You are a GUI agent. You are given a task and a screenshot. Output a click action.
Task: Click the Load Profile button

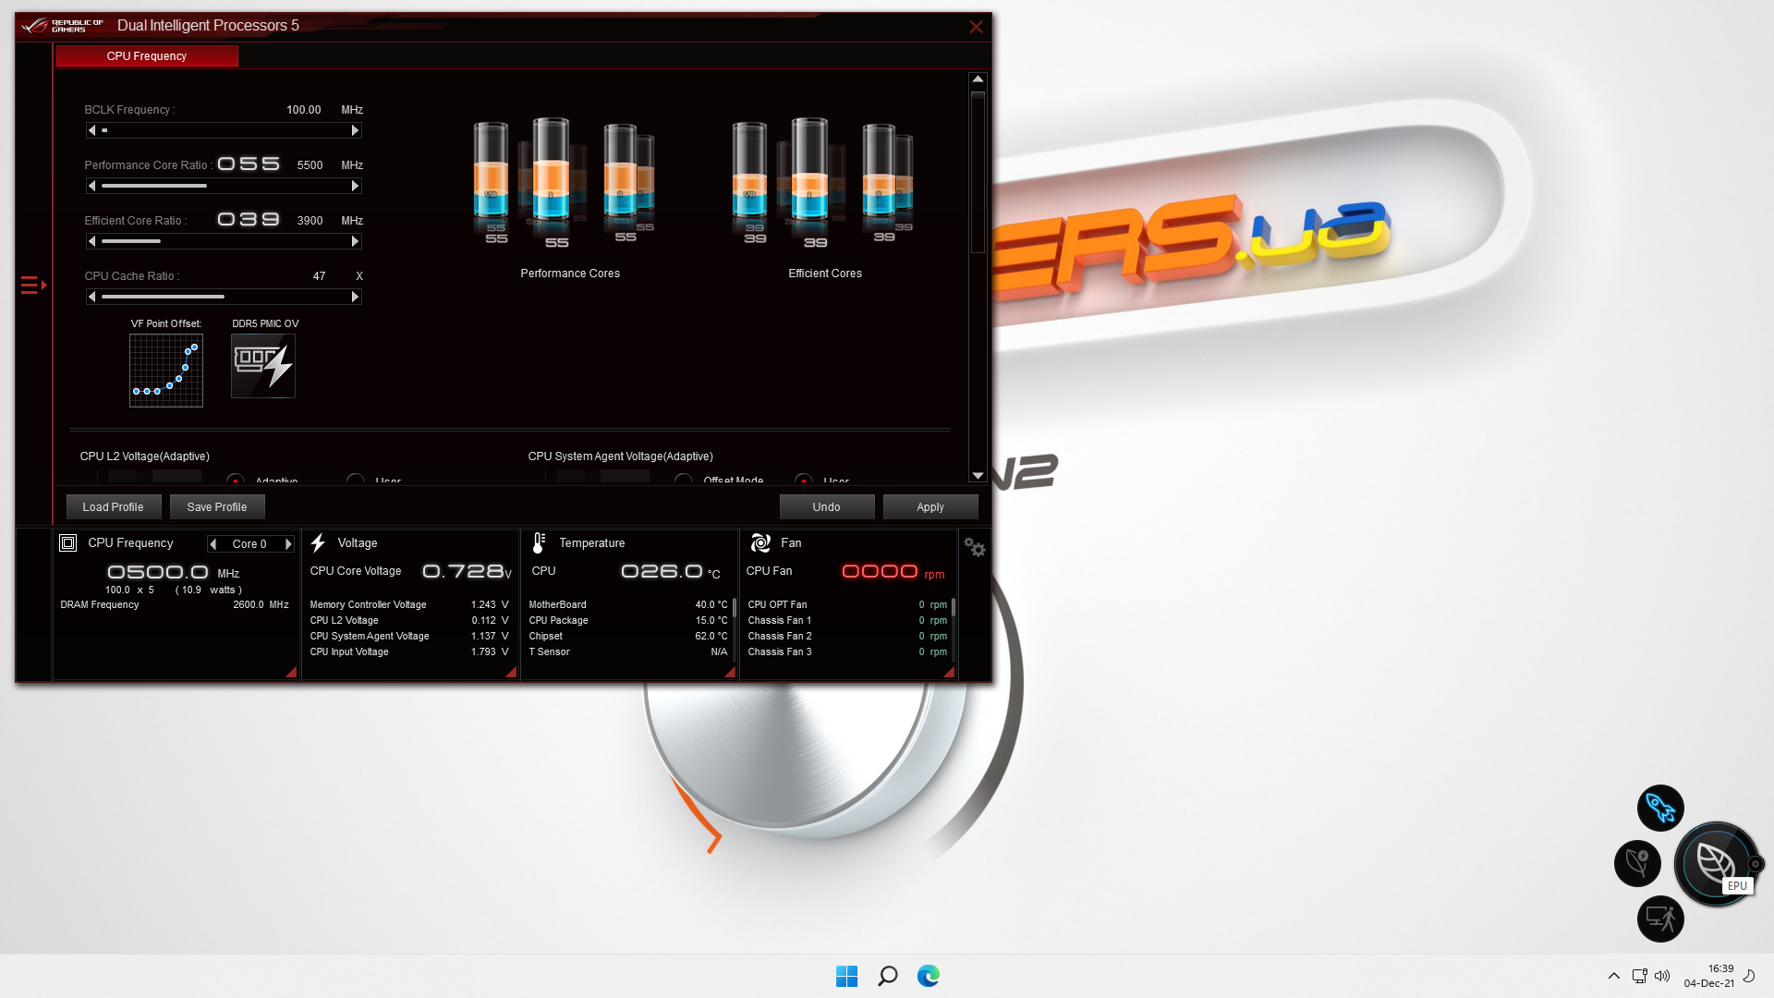(113, 506)
